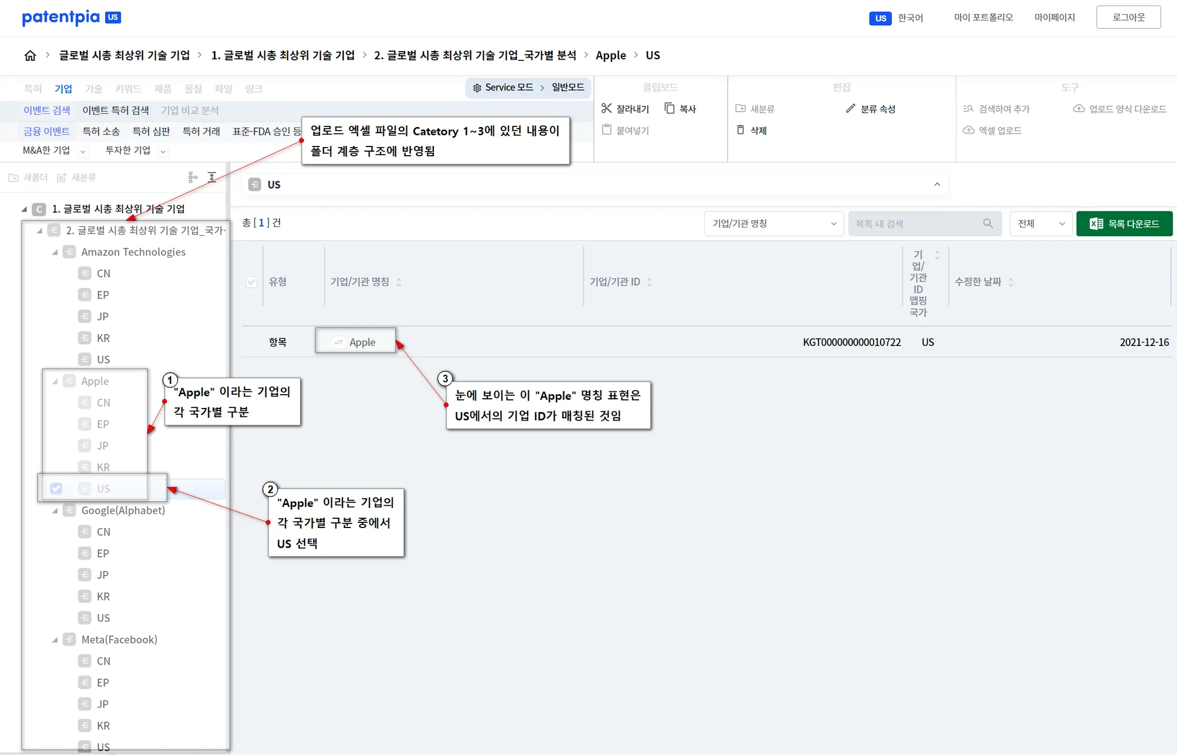Click the cloud icon for 업로드 양식 다운로드

[1079, 109]
